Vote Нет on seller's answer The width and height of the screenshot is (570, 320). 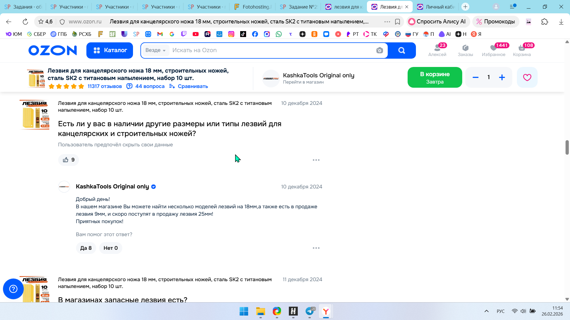110,248
